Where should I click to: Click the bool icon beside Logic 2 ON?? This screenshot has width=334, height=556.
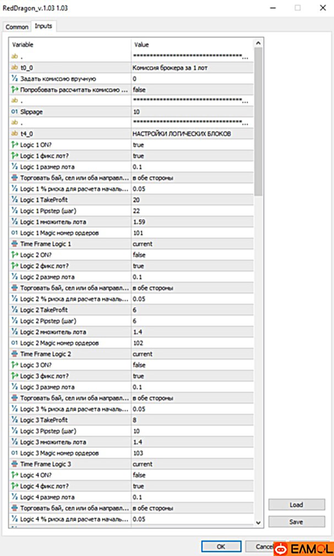14,254
